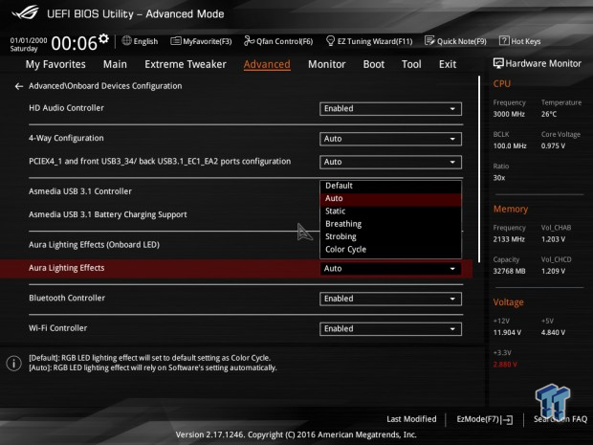Go to the Exit tab
The image size is (593, 445).
coord(448,64)
